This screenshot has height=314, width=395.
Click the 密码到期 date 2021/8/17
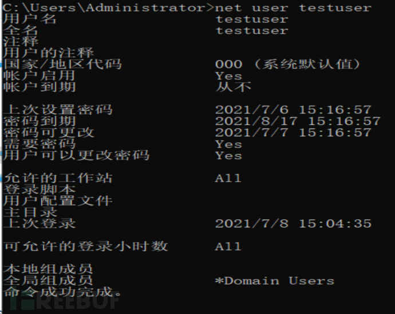[256, 122]
